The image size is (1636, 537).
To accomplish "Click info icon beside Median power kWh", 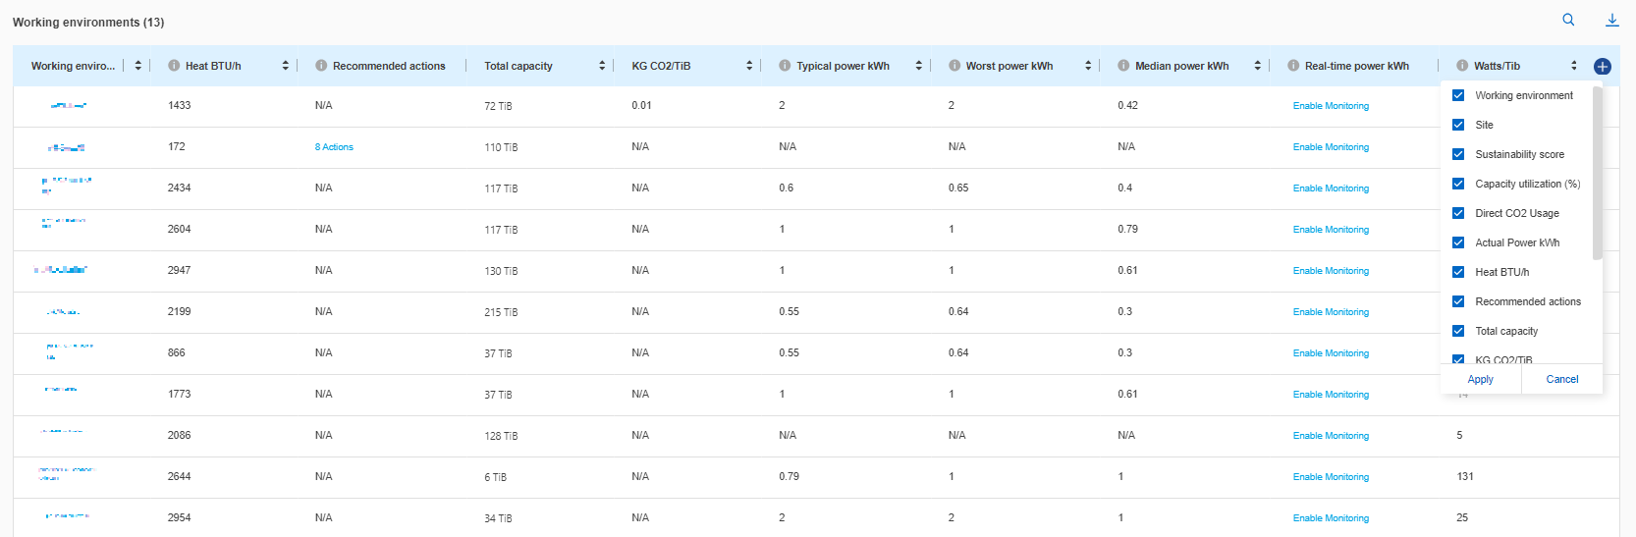I will (1123, 66).
